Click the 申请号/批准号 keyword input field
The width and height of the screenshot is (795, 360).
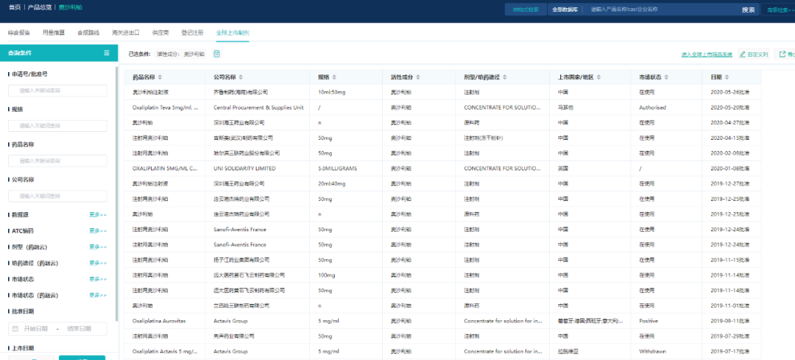tap(57, 91)
